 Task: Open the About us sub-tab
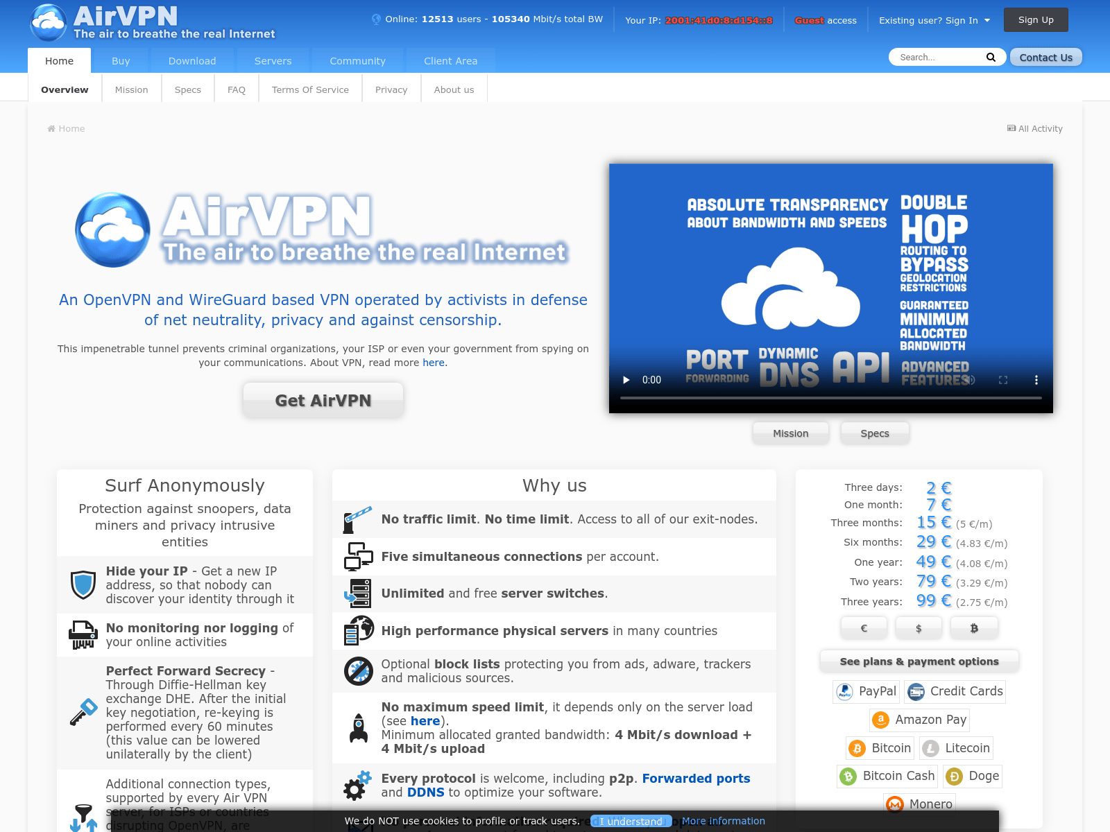[x=454, y=89]
